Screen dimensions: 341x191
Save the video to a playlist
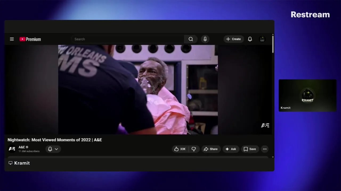(250, 149)
